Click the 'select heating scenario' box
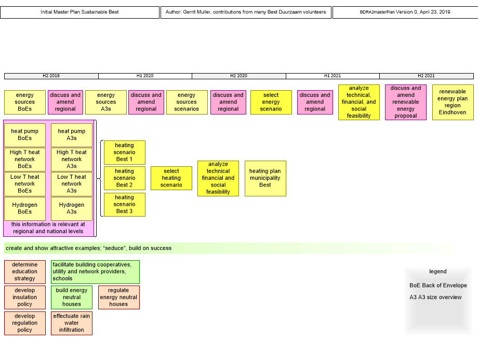The height and width of the screenshot is (342, 478). [171, 178]
